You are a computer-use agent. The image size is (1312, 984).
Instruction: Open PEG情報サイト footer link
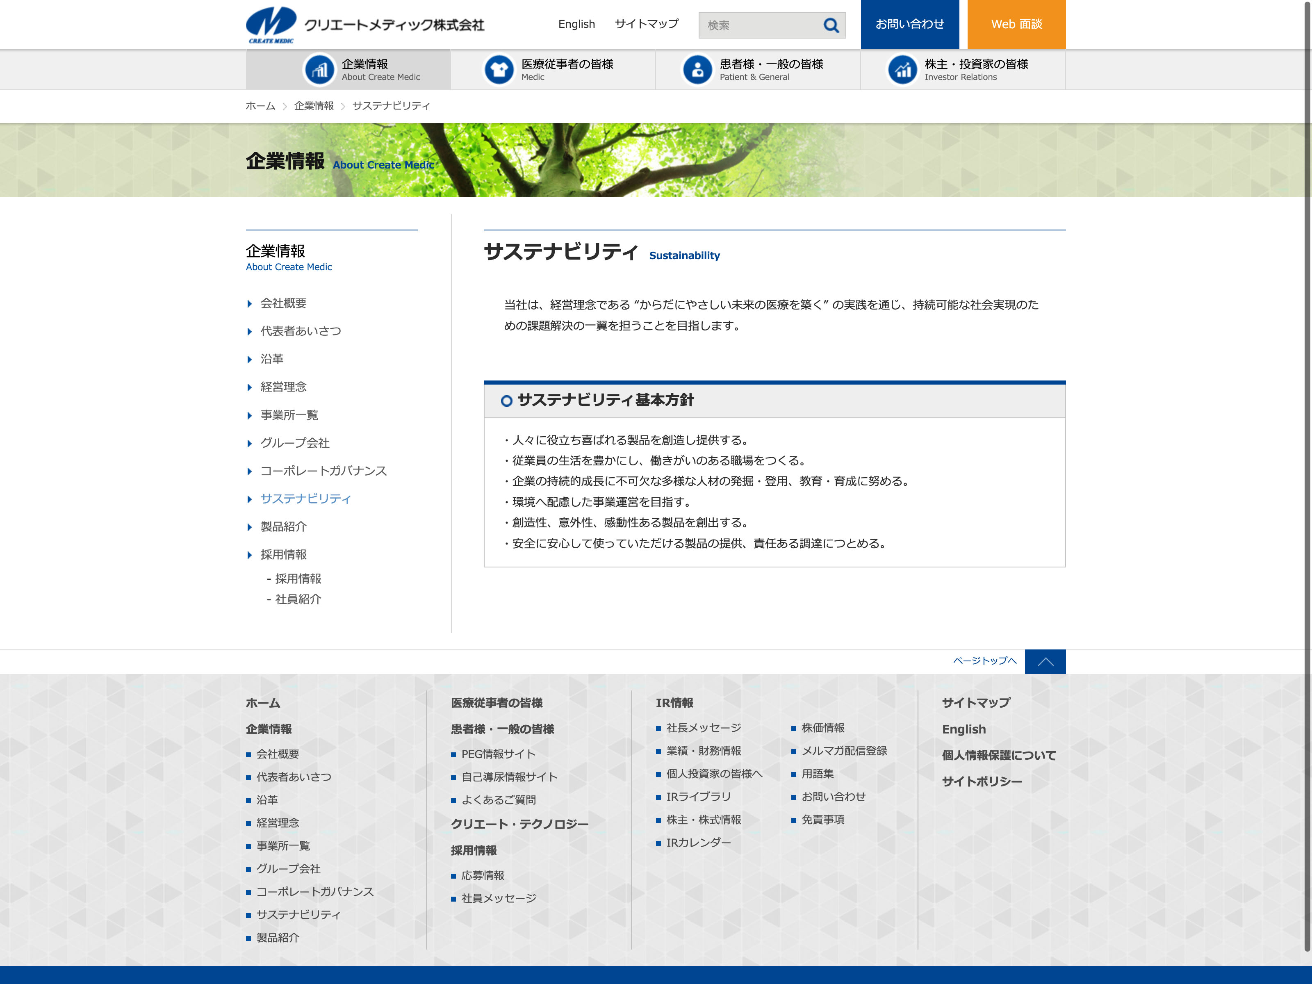pos(498,754)
